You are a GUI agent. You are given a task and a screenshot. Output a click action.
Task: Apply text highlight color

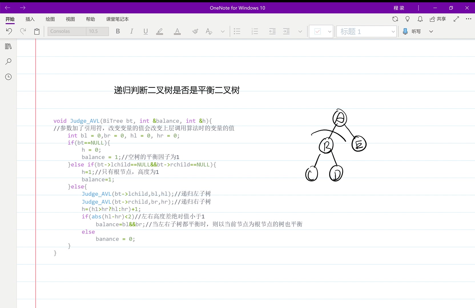pos(160,31)
